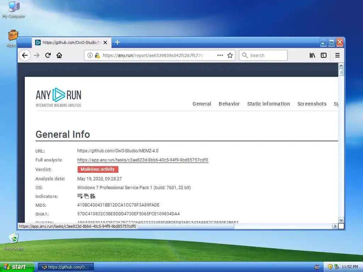Select the MD5 hash value text
Viewport: 363px width, 272px height.
tap(118, 205)
